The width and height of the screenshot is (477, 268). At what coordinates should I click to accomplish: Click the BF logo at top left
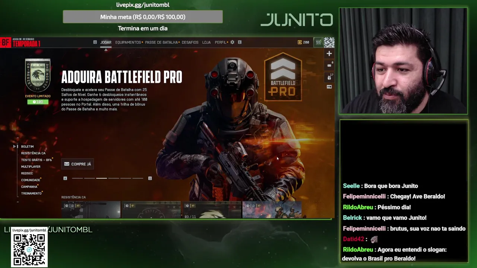coord(5,43)
